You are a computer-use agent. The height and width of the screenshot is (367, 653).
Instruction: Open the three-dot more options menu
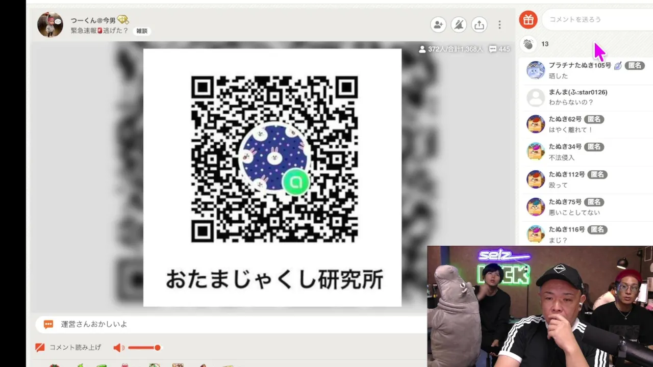[x=499, y=24]
